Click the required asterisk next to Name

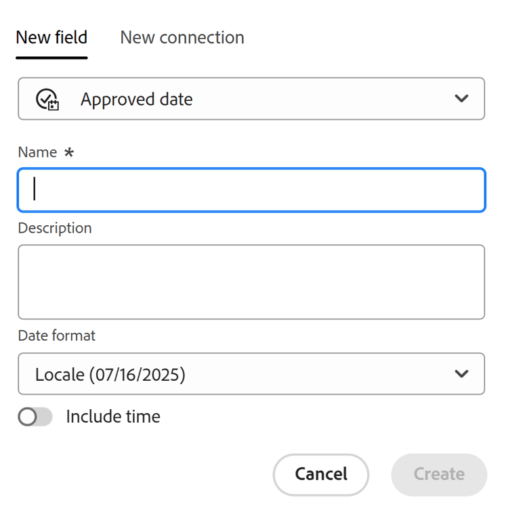tap(69, 153)
